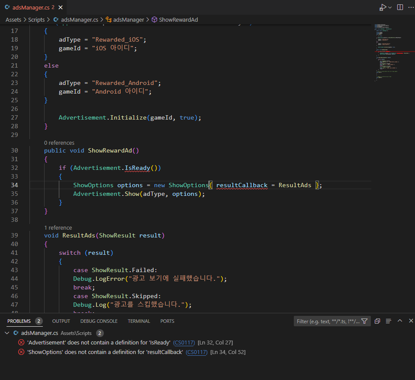Click the switch keyword on line 41
Image resolution: width=415 pixels, height=380 pixels.
click(70, 253)
